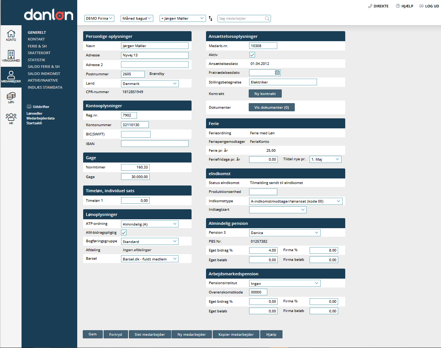Untick the Aktiv checkbox
441x348 pixels.
(252, 55)
